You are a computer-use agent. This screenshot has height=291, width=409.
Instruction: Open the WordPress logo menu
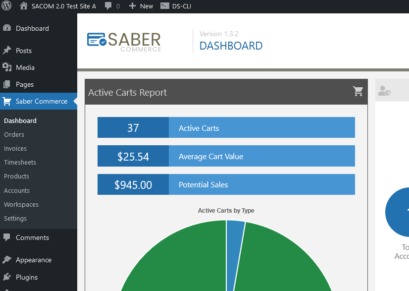(x=6, y=6)
